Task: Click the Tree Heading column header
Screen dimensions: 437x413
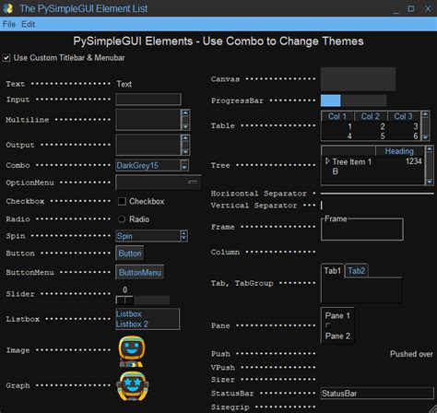Action: click(399, 151)
